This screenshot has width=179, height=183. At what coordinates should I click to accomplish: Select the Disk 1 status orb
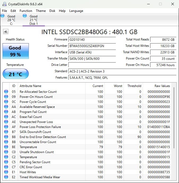click(x=25, y=16)
